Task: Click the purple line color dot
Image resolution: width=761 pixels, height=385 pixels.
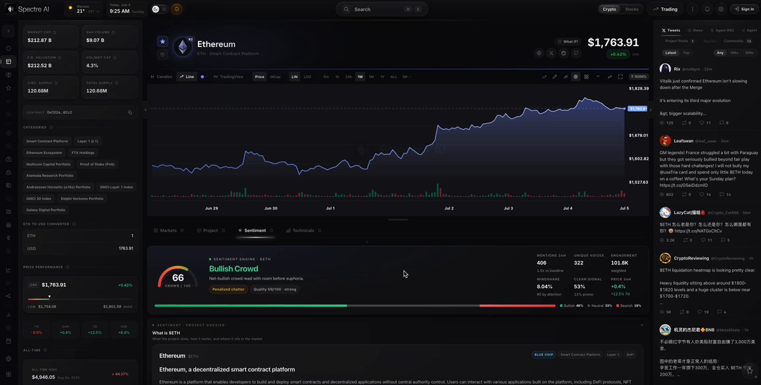Action: (202, 77)
